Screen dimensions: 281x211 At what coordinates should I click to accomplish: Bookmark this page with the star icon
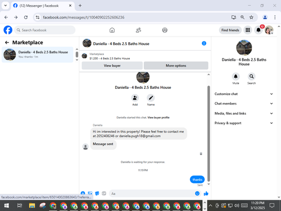click(x=251, y=17)
